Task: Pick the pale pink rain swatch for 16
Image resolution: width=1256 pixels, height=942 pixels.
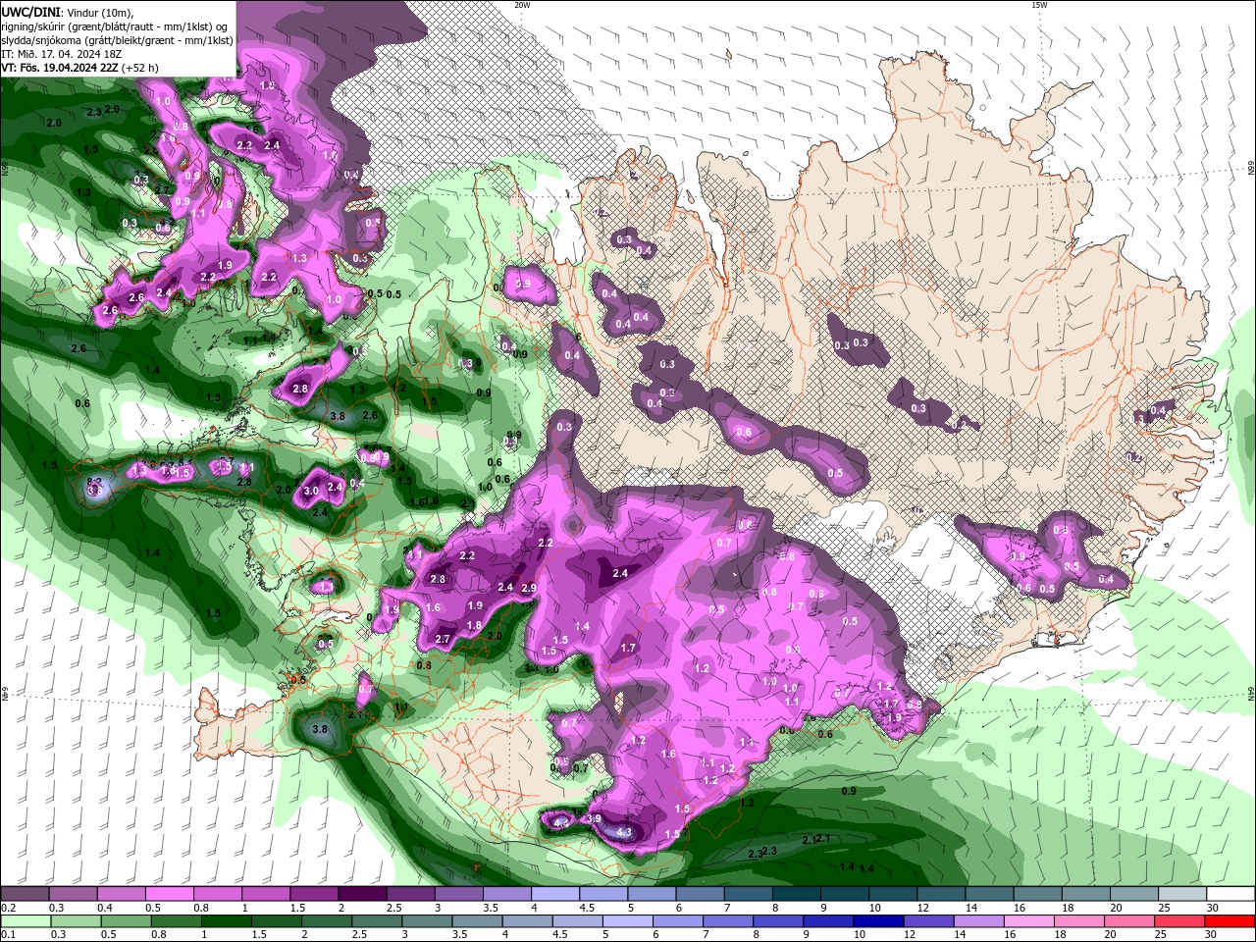Action: click(x=1028, y=921)
